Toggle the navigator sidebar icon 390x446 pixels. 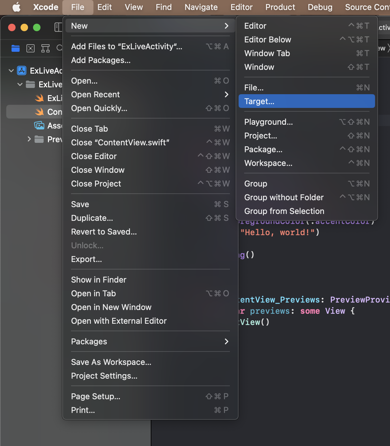[58, 27]
